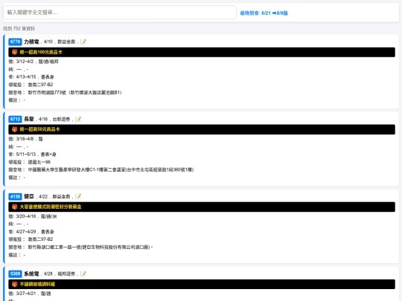Click the 6770 stock code badge
The image size is (402, 301).
(15, 42)
